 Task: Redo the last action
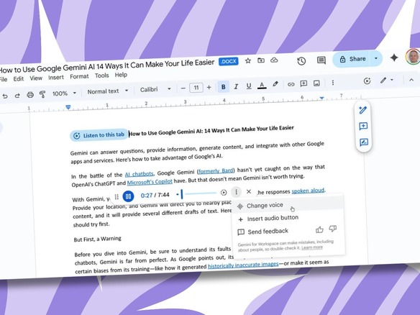[17, 96]
